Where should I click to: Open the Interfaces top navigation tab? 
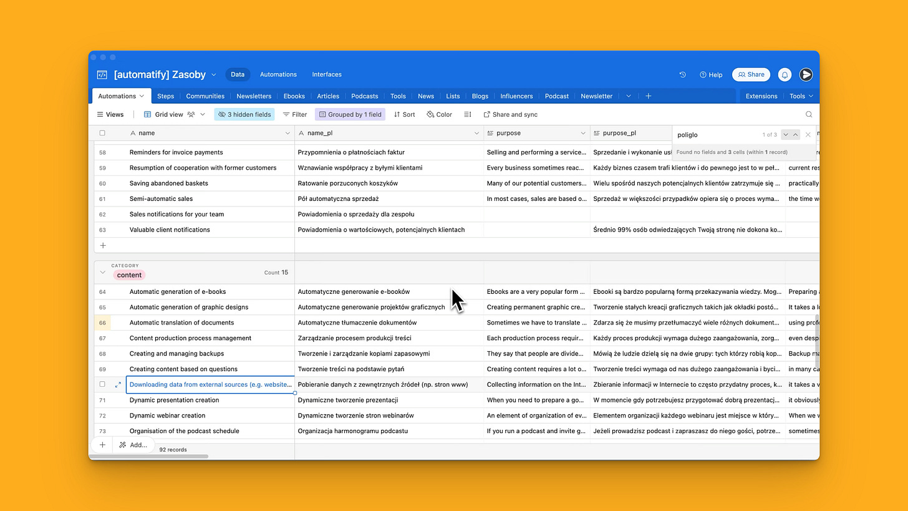(327, 75)
